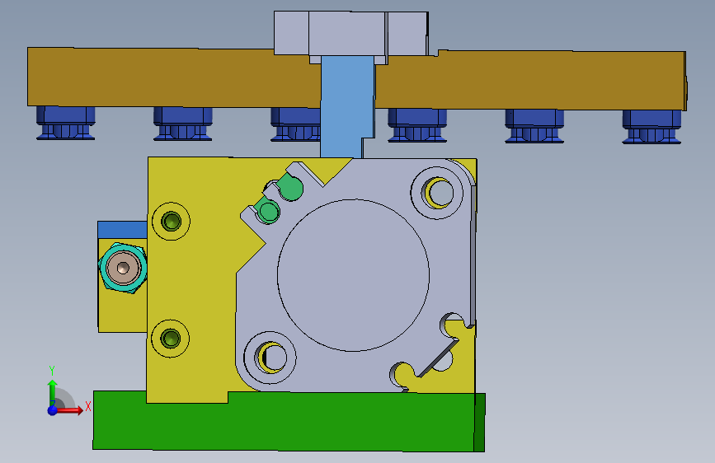Pick the lower counterbored screw in yellow plate
Viewport: 715px width, 463px height.
(x=171, y=339)
